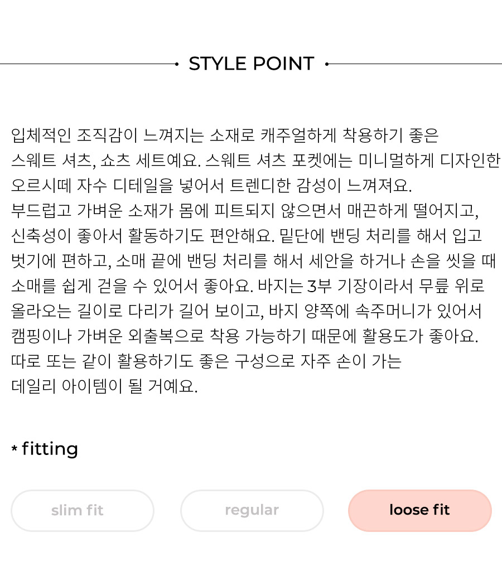Image resolution: width=502 pixels, height=581 pixels.
Task: Toggle the highlighted loose fit pill
Action: click(419, 511)
